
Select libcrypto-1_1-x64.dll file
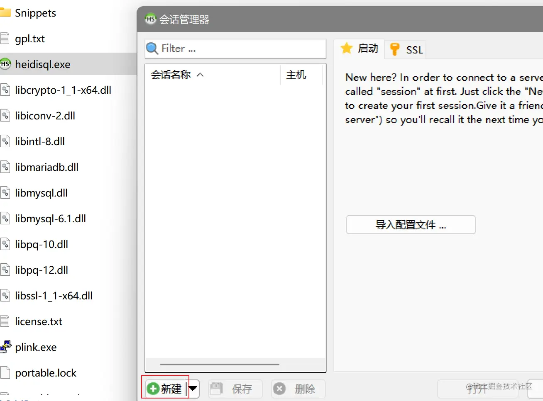pos(63,90)
